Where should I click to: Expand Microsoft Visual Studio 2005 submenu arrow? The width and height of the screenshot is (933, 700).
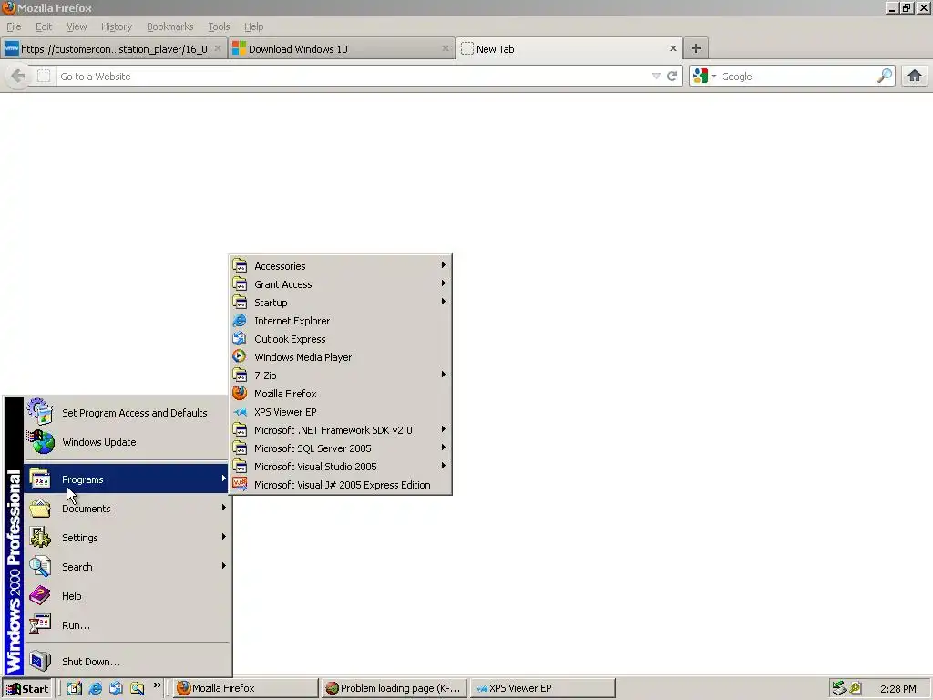point(444,466)
